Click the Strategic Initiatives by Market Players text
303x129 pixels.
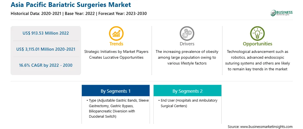[116, 55]
